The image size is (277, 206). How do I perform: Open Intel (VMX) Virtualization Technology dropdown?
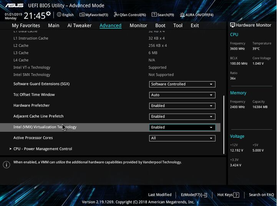182,127
